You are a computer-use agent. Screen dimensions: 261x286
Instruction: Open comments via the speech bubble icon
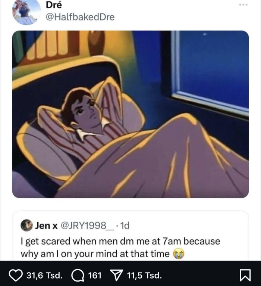(x=78, y=276)
